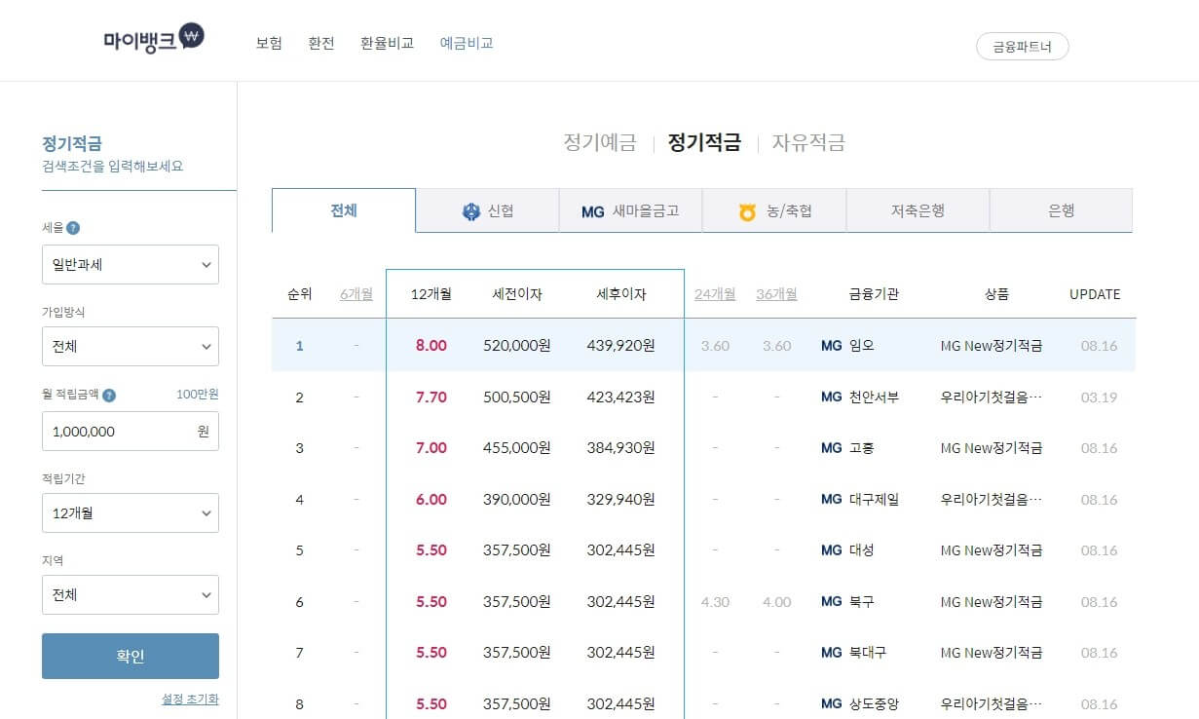Click the 확인 search button
The image size is (1199, 719).
coord(131,656)
